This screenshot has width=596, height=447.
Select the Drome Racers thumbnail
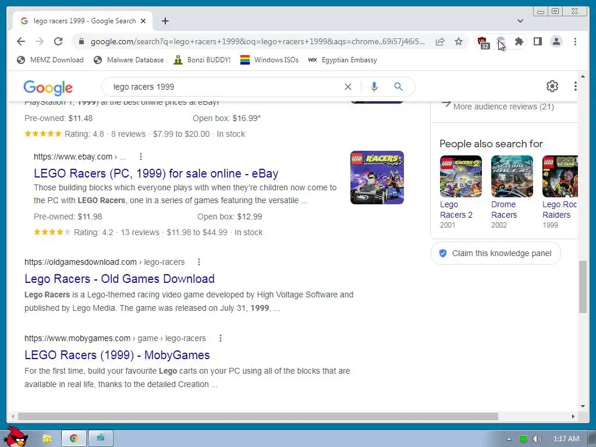512,176
